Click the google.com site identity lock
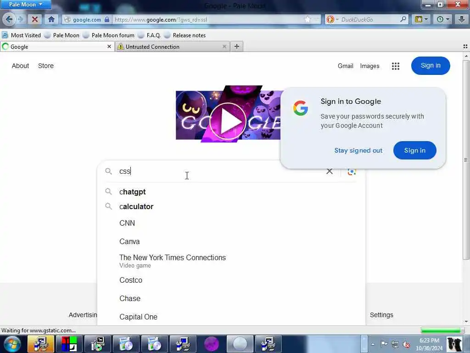Viewport: 470px width, 353px height. tap(107, 19)
